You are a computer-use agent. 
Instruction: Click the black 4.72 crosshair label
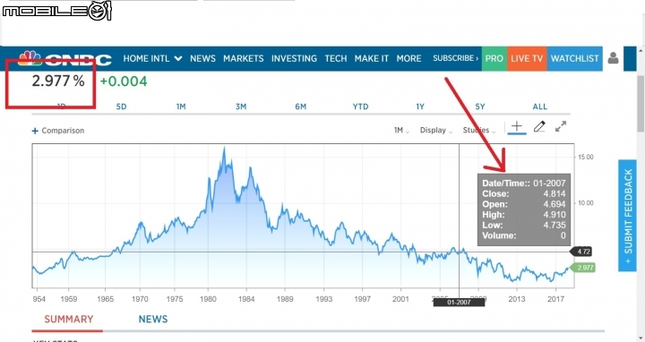point(580,252)
